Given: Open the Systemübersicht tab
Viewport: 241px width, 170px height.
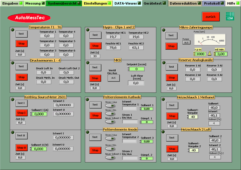Looking at the screenshot, I should click(64, 3).
